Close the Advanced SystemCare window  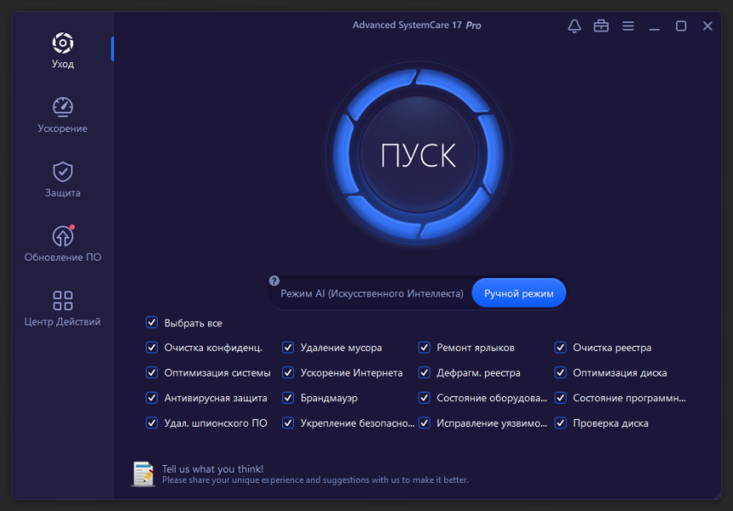pos(707,26)
